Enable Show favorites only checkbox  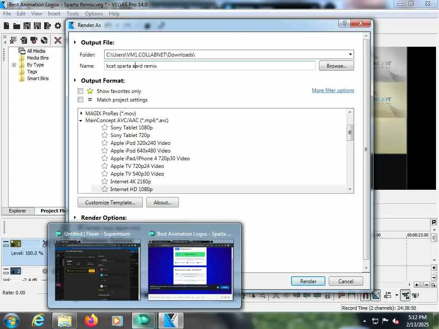80,91
